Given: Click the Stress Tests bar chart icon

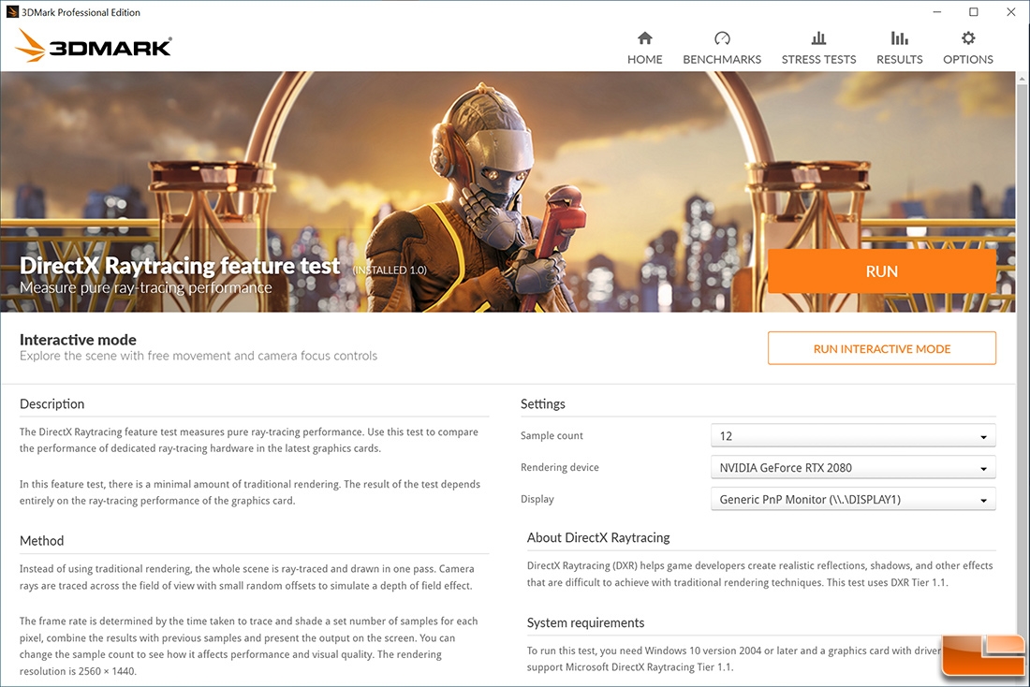Looking at the screenshot, I should pos(818,38).
